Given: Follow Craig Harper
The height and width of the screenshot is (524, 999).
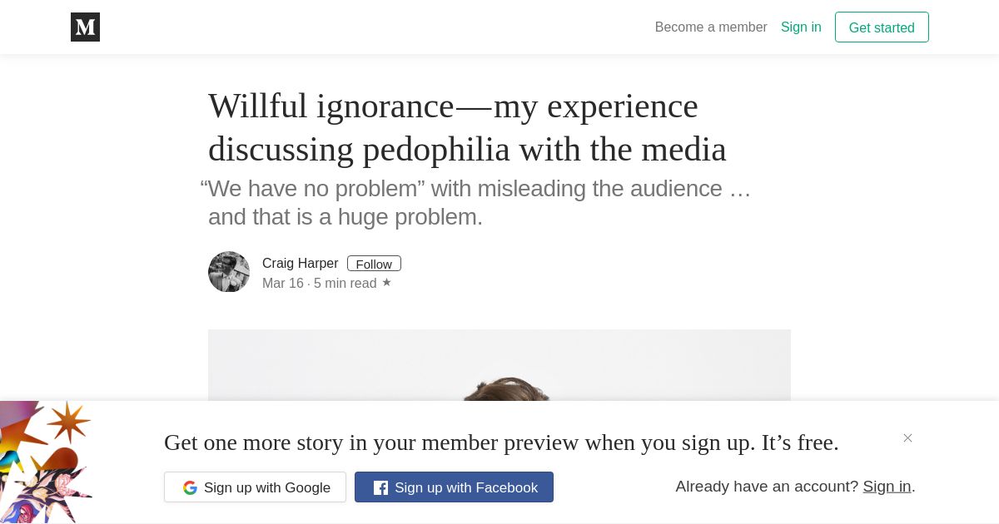Looking at the screenshot, I should coord(374,264).
